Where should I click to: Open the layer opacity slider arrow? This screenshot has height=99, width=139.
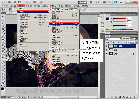[x=136, y=39]
